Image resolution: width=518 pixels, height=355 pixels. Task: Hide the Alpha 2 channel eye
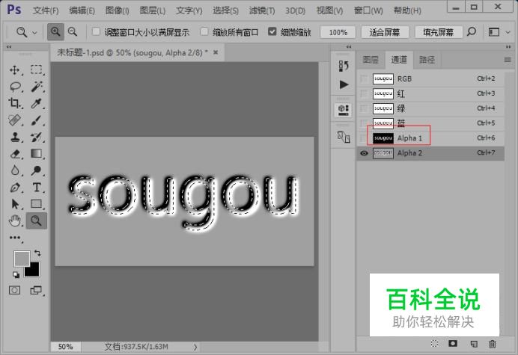(x=364, y=153)
